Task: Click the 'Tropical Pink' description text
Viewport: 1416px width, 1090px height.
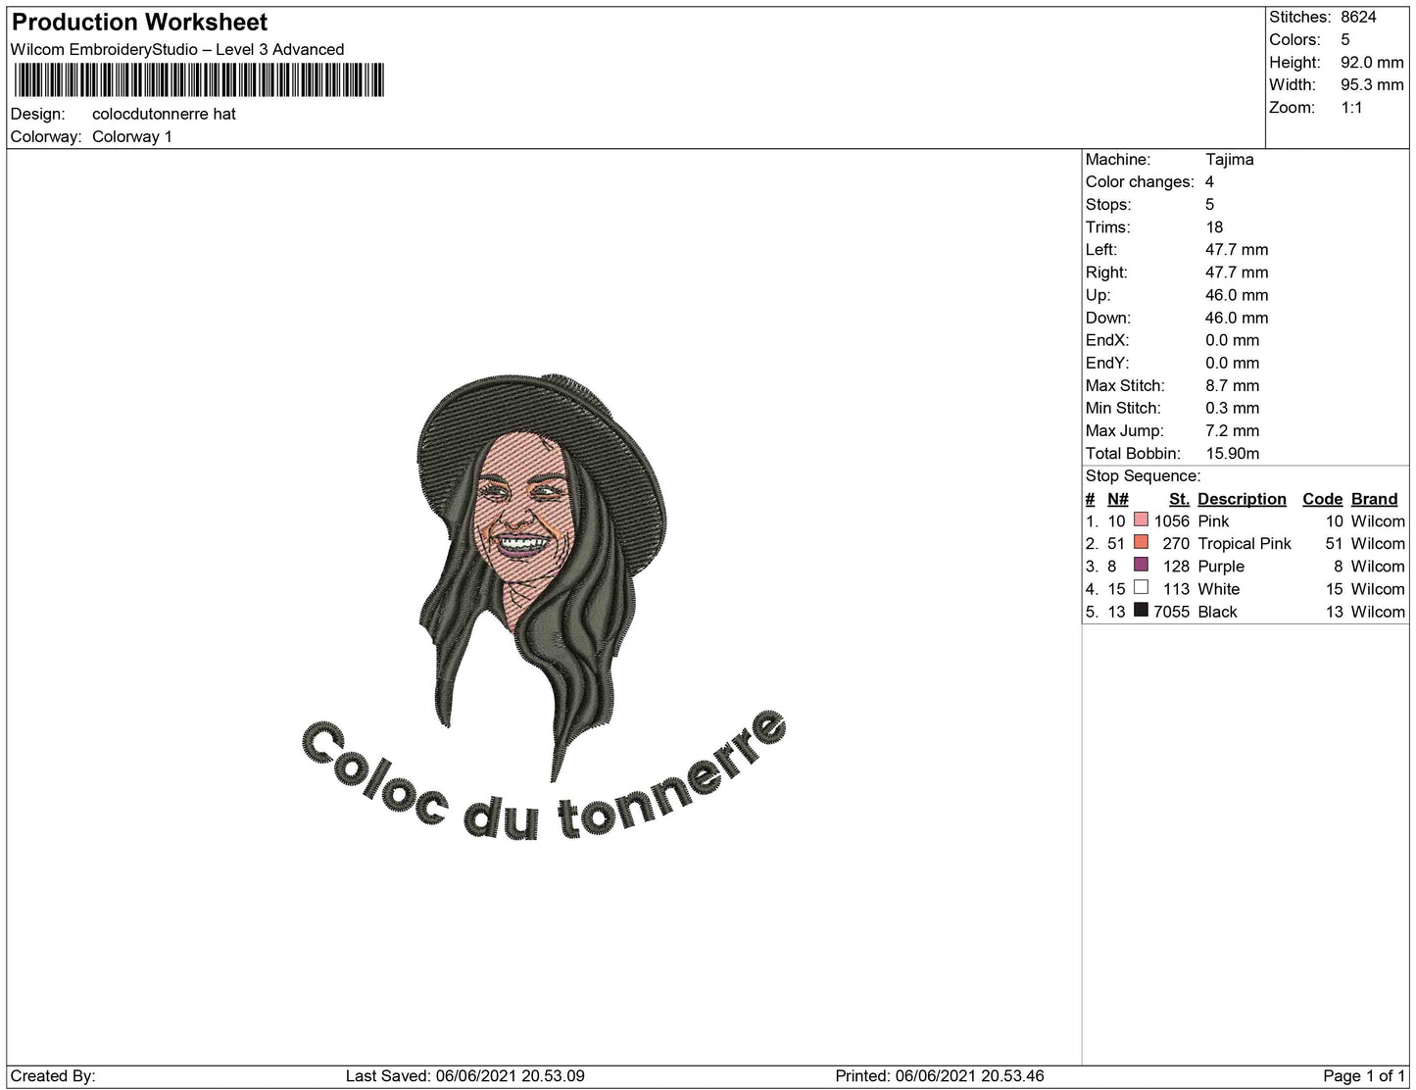Action: (1245, 543)
